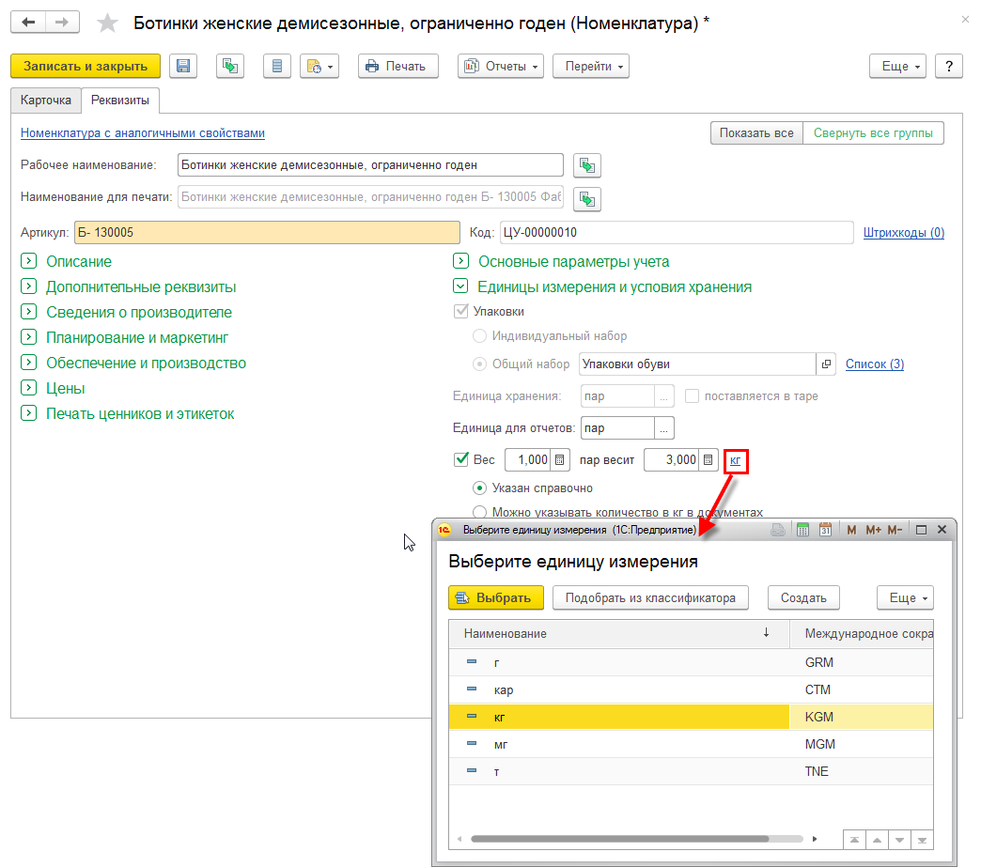Open calculator for the 3,000 weight field
Screen dimensions: 981x867
709,460
